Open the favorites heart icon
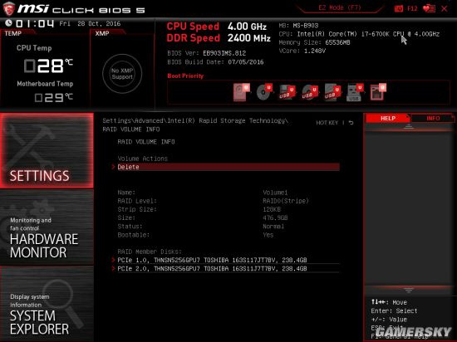The height and width of the screenshot is (342, 457). coord(429,8)
